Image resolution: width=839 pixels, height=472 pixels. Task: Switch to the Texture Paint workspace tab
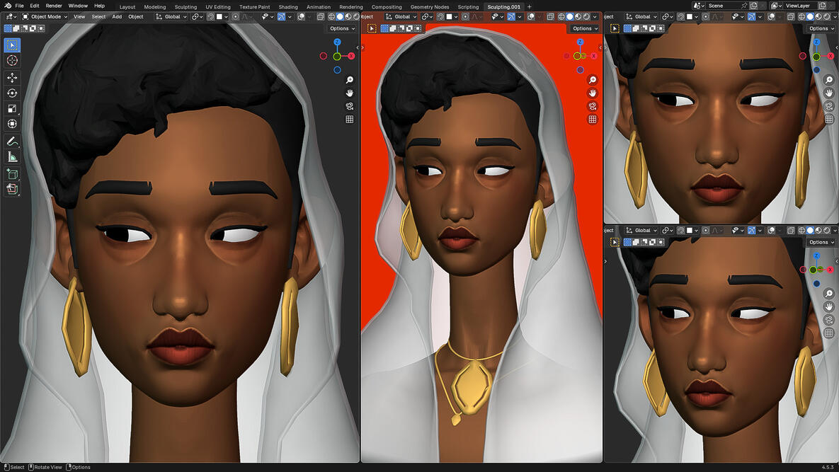click(x=254, y=7)
